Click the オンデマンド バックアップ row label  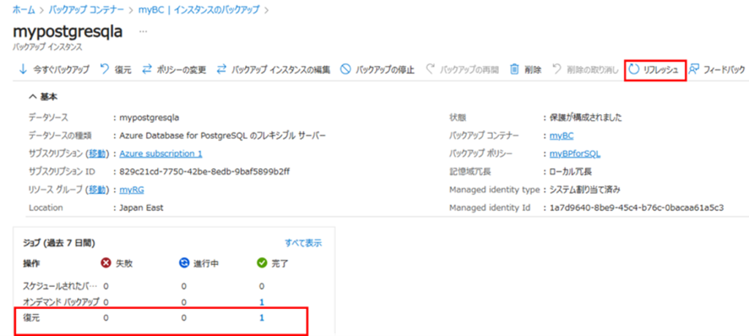[x=61, y=302]
